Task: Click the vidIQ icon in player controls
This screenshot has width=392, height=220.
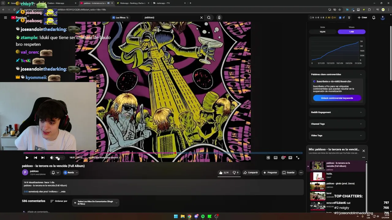Action: click(268, 158)
